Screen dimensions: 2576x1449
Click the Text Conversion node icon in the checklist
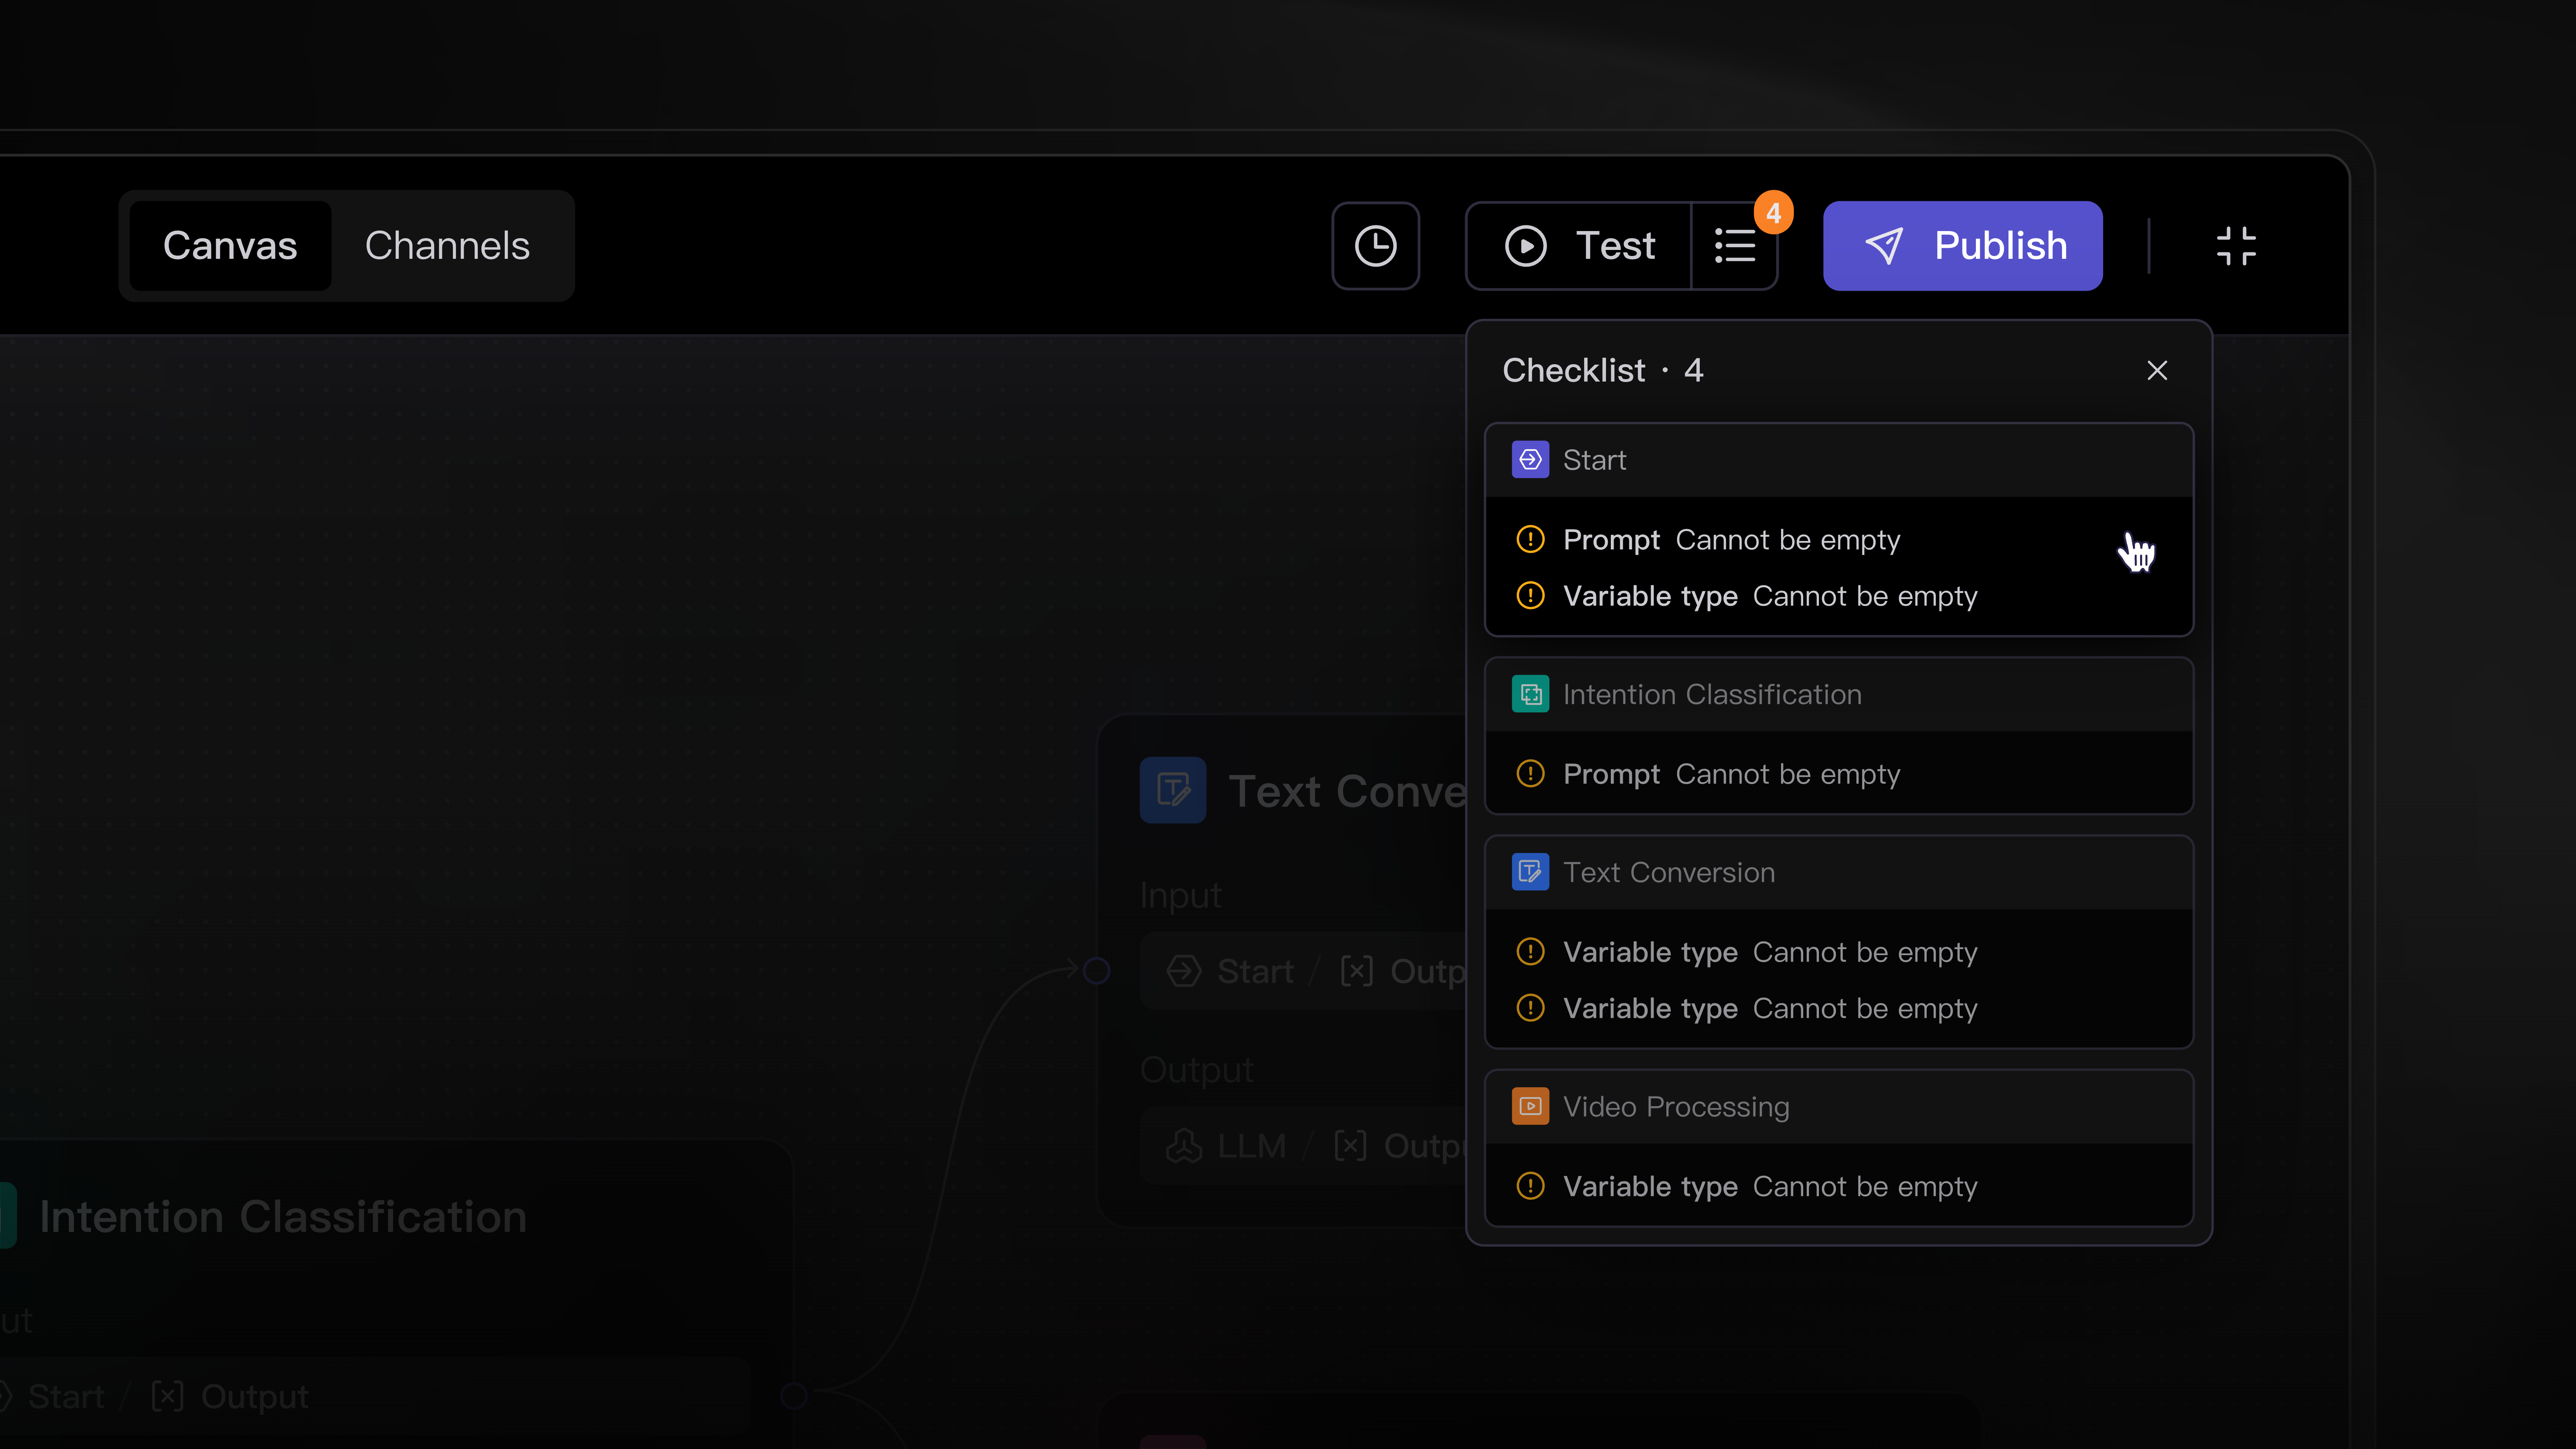[x=1530, y=872]
